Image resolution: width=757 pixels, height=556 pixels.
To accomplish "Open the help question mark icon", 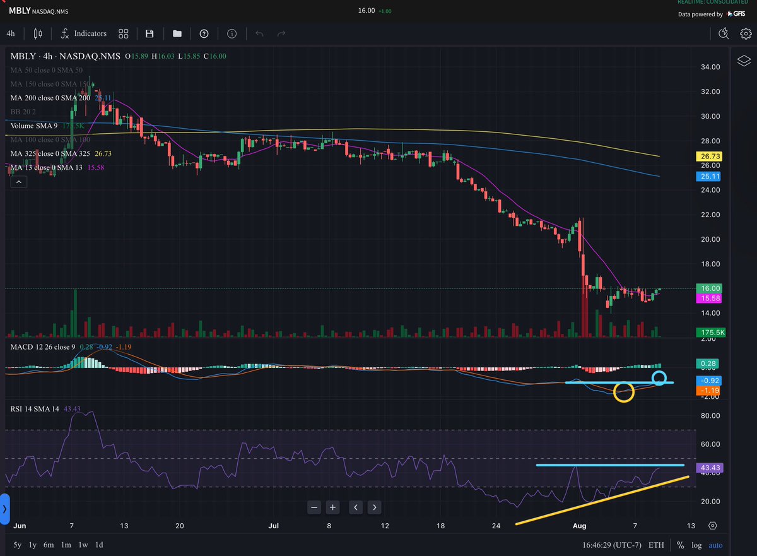I will [x=204, y=33].
